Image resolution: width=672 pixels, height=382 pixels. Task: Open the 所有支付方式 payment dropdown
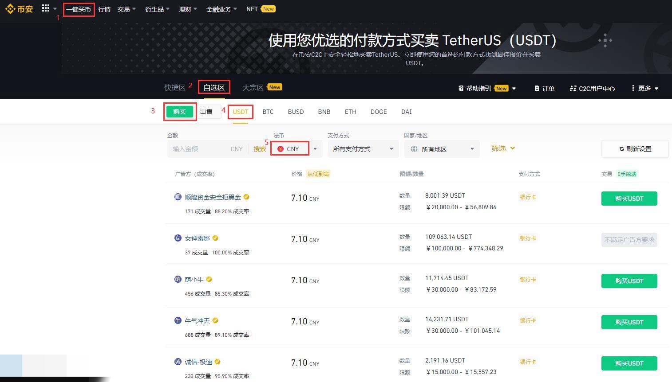[363, 149]
